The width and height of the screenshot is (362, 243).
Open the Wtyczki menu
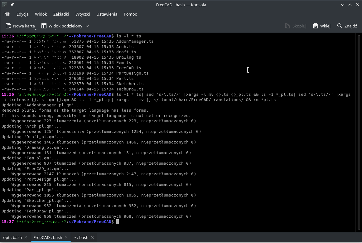click(83, 14)
